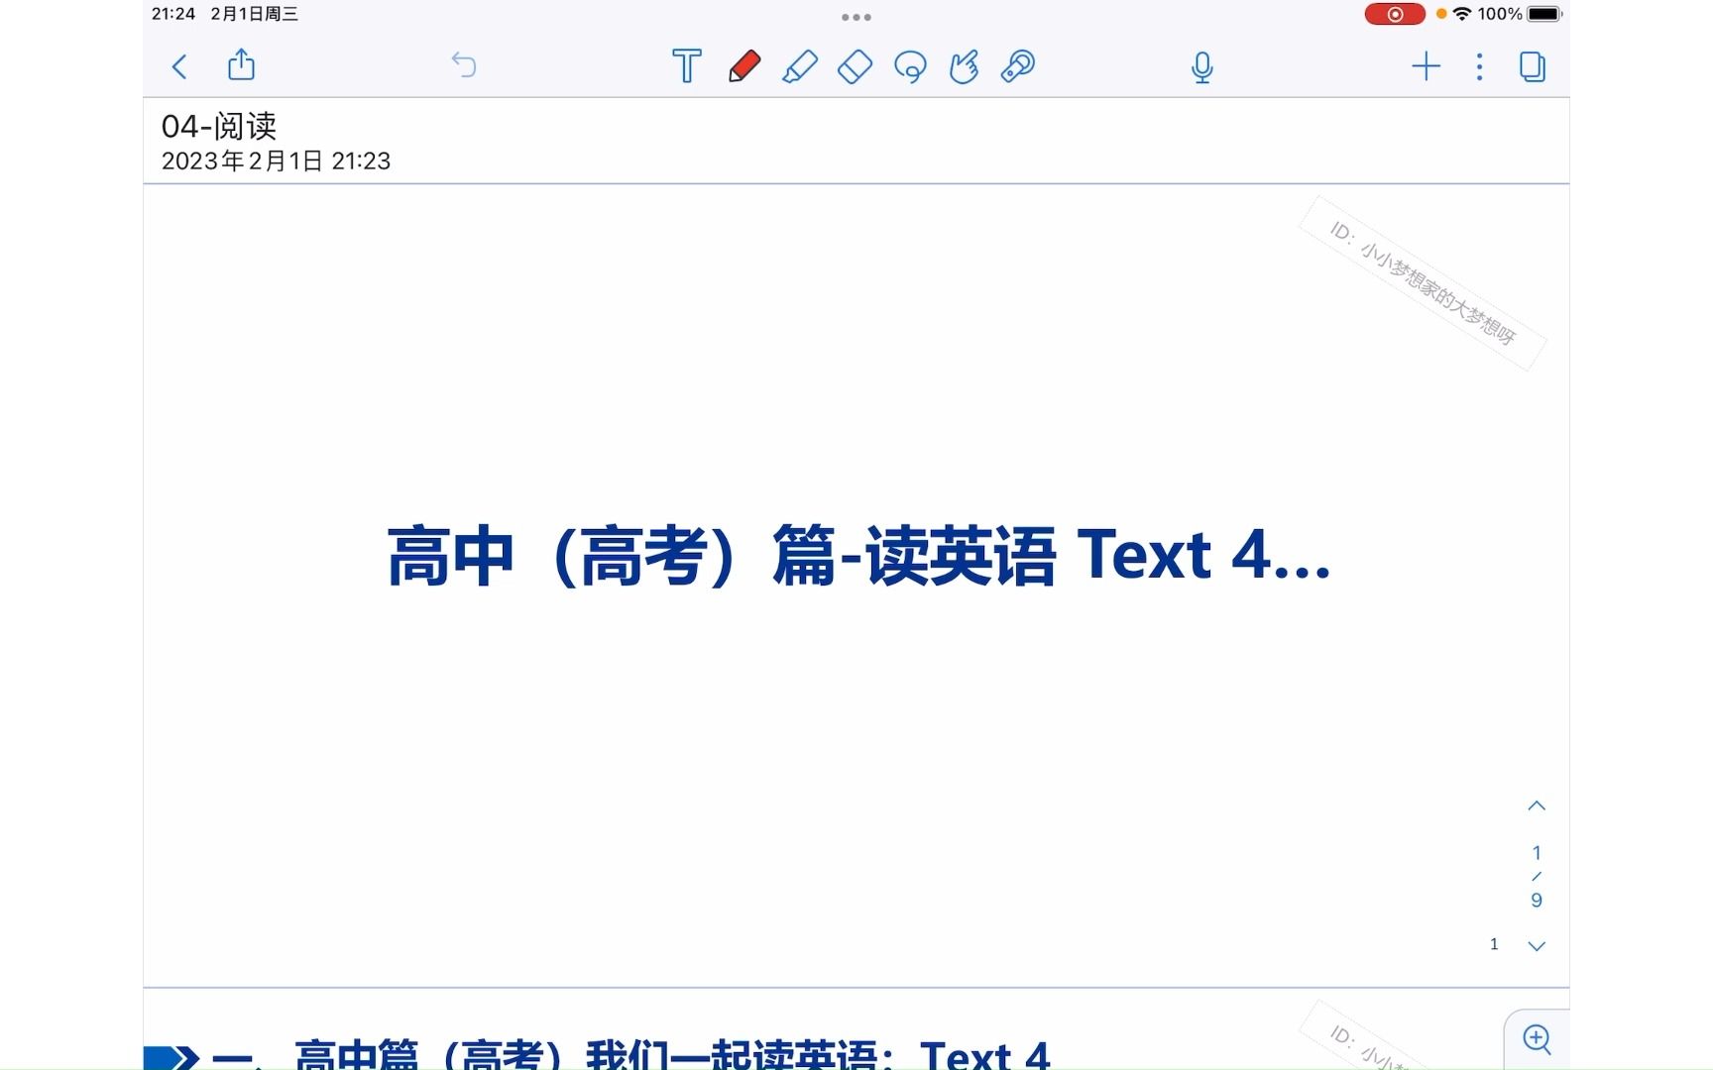Open the three-dot more options menu
1713x1070 pixels.
point(1479,66)
